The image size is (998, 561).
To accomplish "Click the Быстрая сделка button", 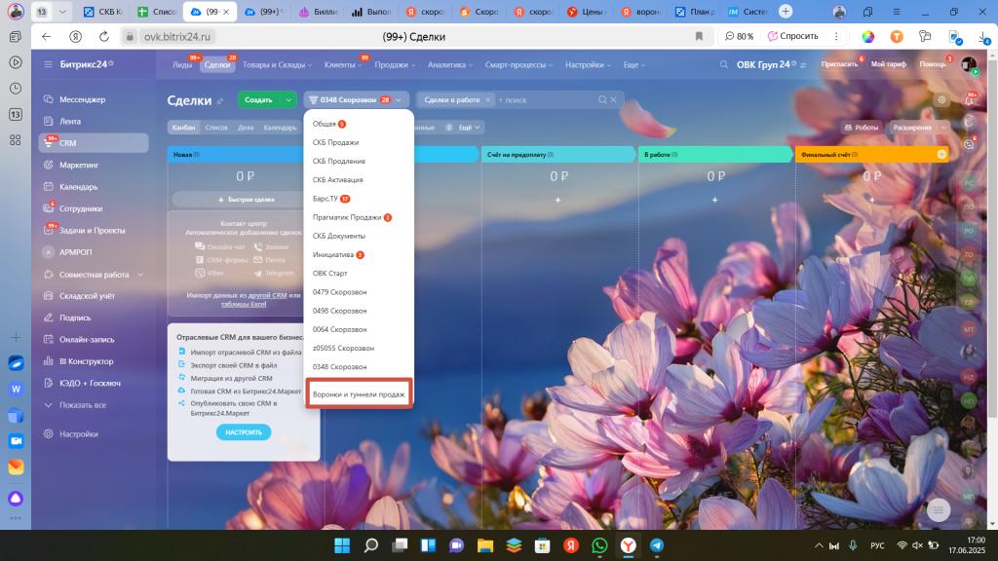I will [x=246, y=200].
